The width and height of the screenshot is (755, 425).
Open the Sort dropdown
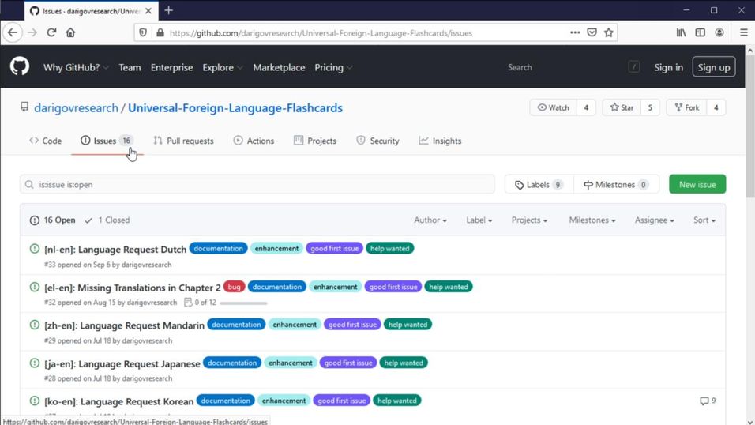(x=704, y=220)
